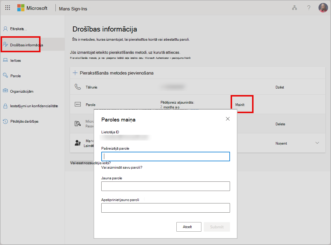This screenshot has width=331, height=245.
Task: Click Vai aizmirsāt savu paroli link
Action: tap(122, 167)
